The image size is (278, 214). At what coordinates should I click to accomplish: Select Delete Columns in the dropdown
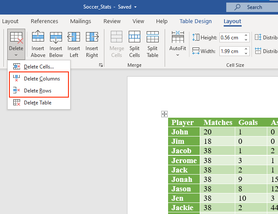pos(41,79)
